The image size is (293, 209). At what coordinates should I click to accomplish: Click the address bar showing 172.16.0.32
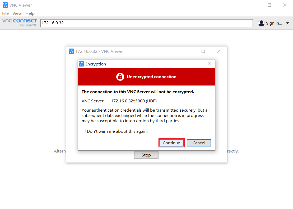146,23
